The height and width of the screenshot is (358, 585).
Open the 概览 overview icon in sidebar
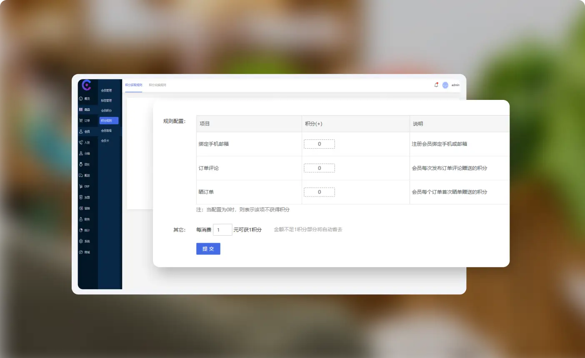pos(81,99)
